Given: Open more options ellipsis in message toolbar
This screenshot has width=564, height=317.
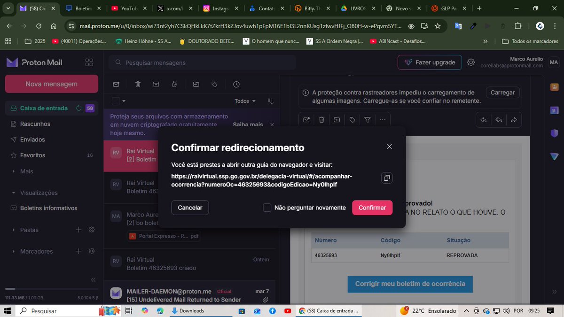Looking at the screenshot, I should point(383,120).
